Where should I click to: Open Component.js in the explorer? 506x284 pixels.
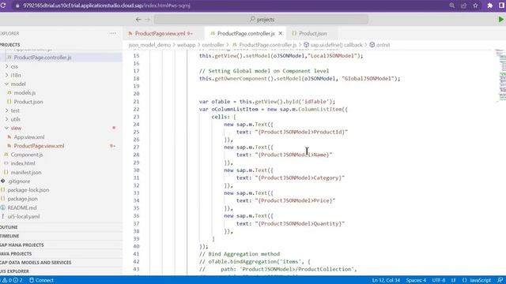[x=26, y=155]
